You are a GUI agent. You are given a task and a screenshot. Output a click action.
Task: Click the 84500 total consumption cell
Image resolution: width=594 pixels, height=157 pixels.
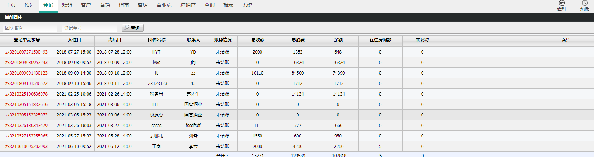298,73
